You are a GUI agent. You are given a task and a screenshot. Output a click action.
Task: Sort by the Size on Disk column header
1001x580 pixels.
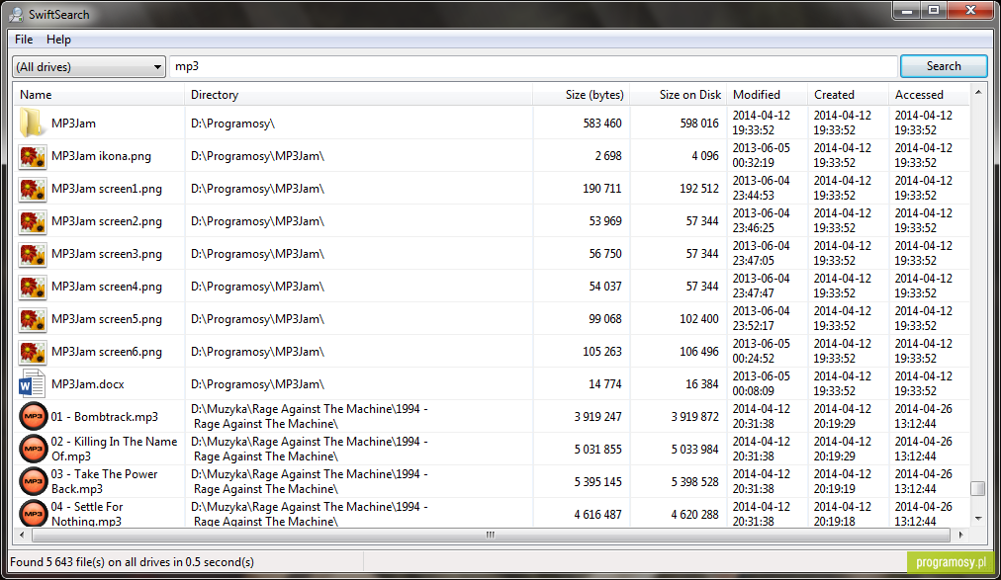click(x=679, y=94)
